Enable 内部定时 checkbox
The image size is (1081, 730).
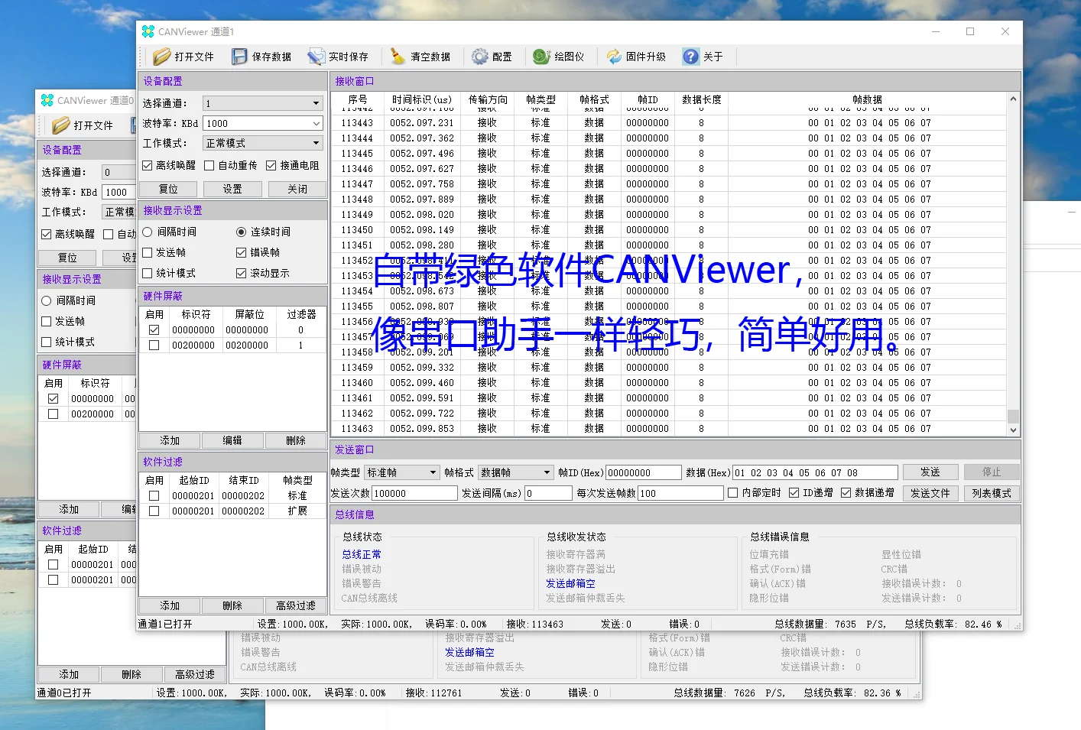point(733,493)
